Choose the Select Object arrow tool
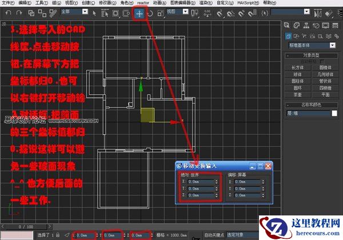This screenshot has height=240, width=343. [94, 13]
